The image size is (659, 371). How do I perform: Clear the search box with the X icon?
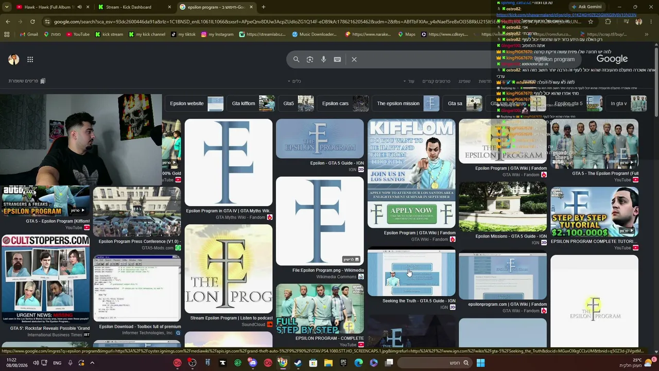click(x=354, y=59)
